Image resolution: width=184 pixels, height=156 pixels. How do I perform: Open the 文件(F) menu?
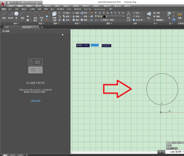click(11, 6)
